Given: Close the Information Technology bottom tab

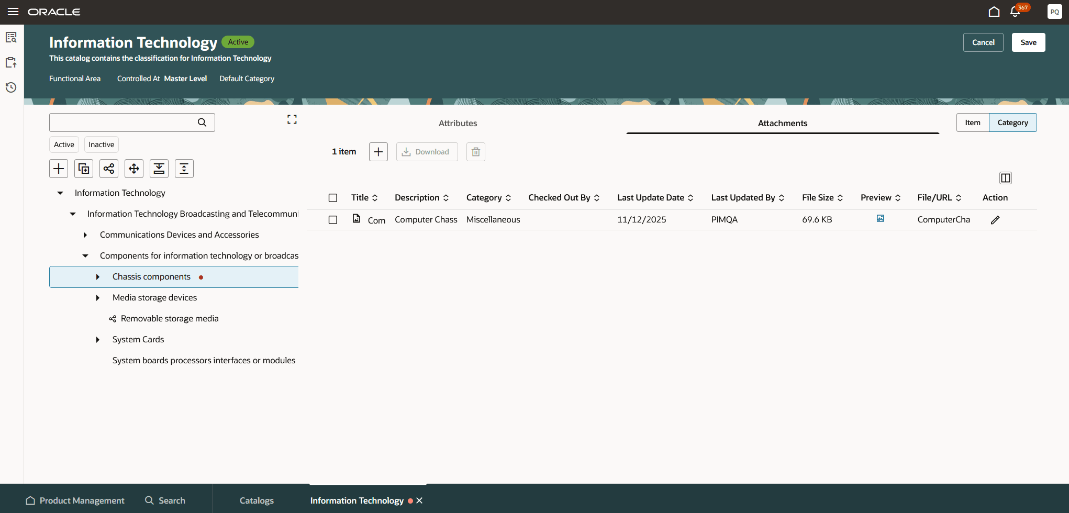Looking at the screenshot, I should pyautogui.click(x=419, y=501).
